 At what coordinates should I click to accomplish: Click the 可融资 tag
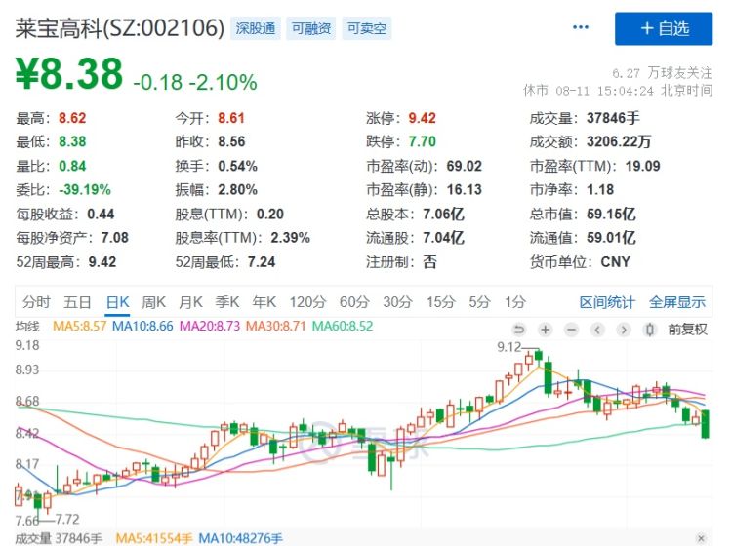311,28
